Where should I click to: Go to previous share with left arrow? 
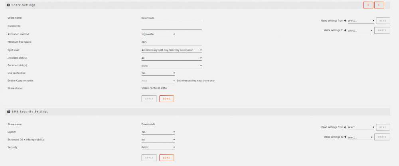click(368, 5)
